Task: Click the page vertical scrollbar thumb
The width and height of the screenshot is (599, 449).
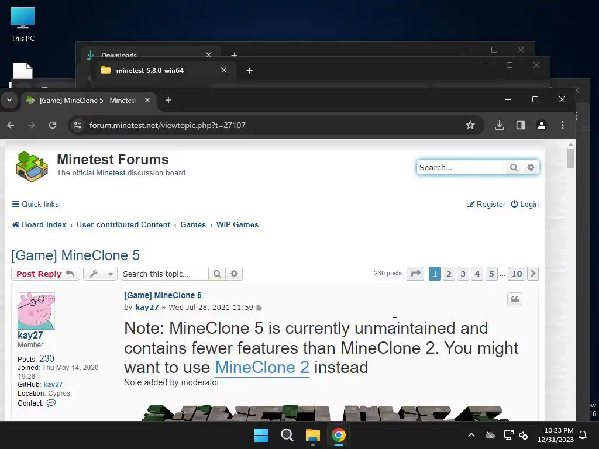Action: [x=570, y=158]
